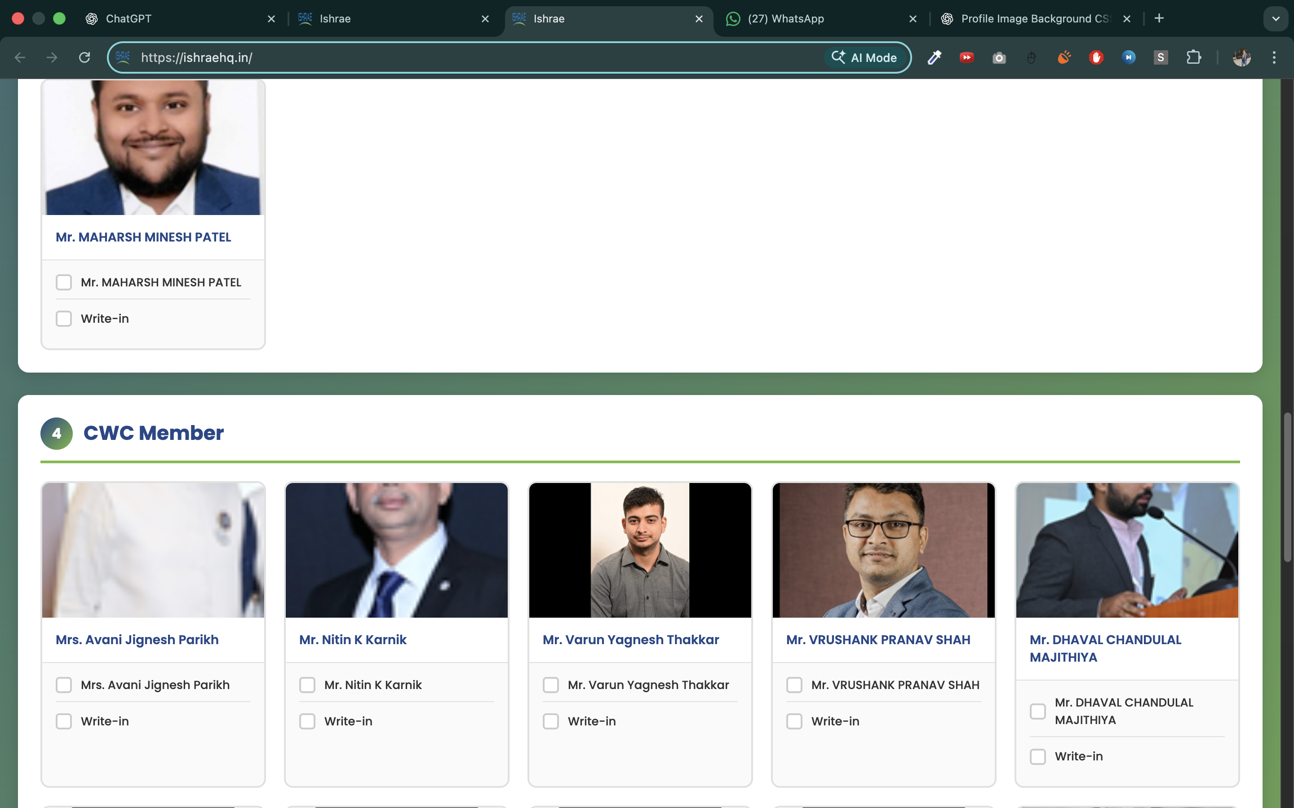The image size is (1294, 808).
Task: Select Write-in under Mr. VRUSHANK PRANAV SHAH
Action: point(794,721)
